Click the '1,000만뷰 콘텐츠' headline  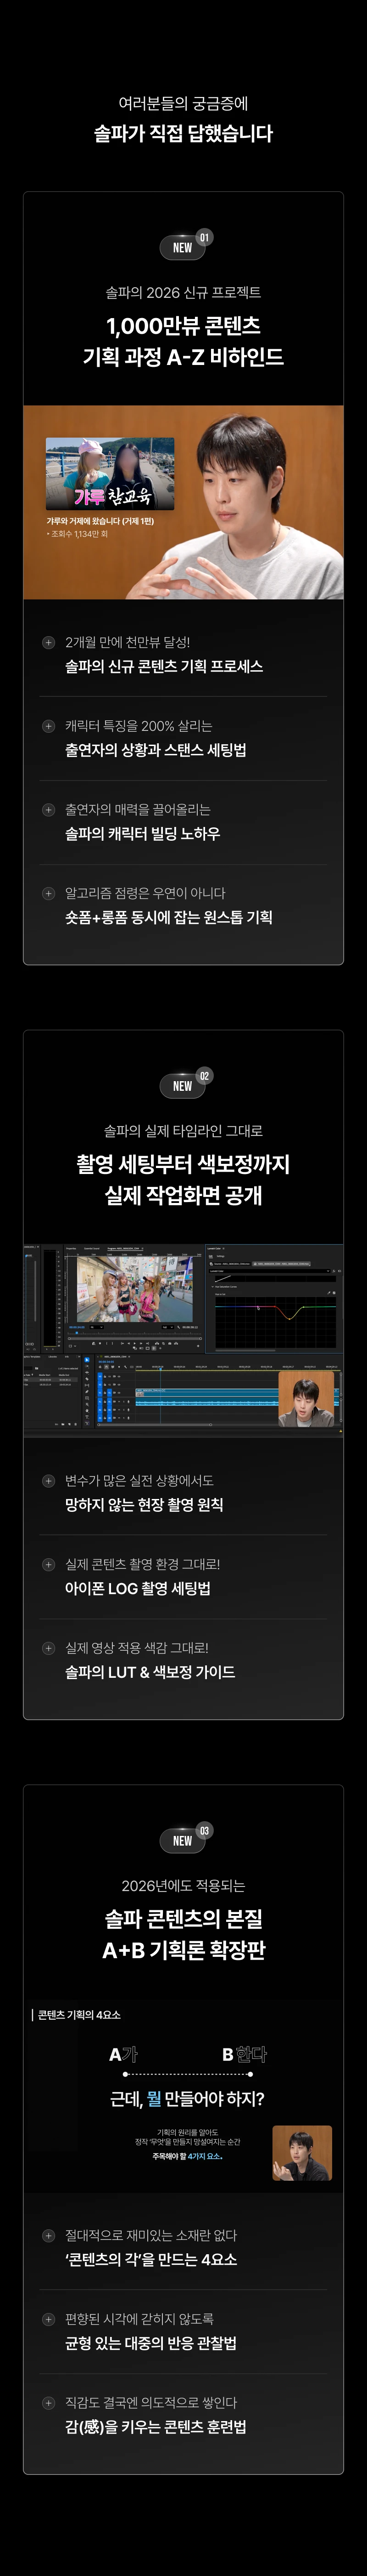[x=183, y=325]
